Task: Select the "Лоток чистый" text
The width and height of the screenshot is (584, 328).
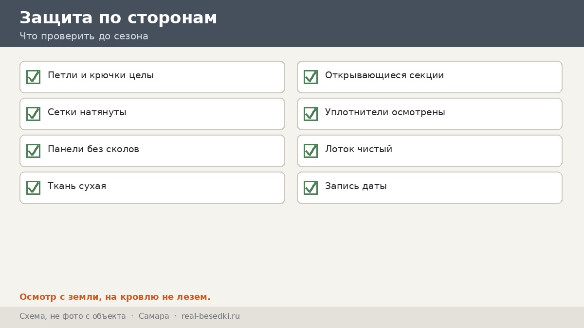Action: [359, 150]
